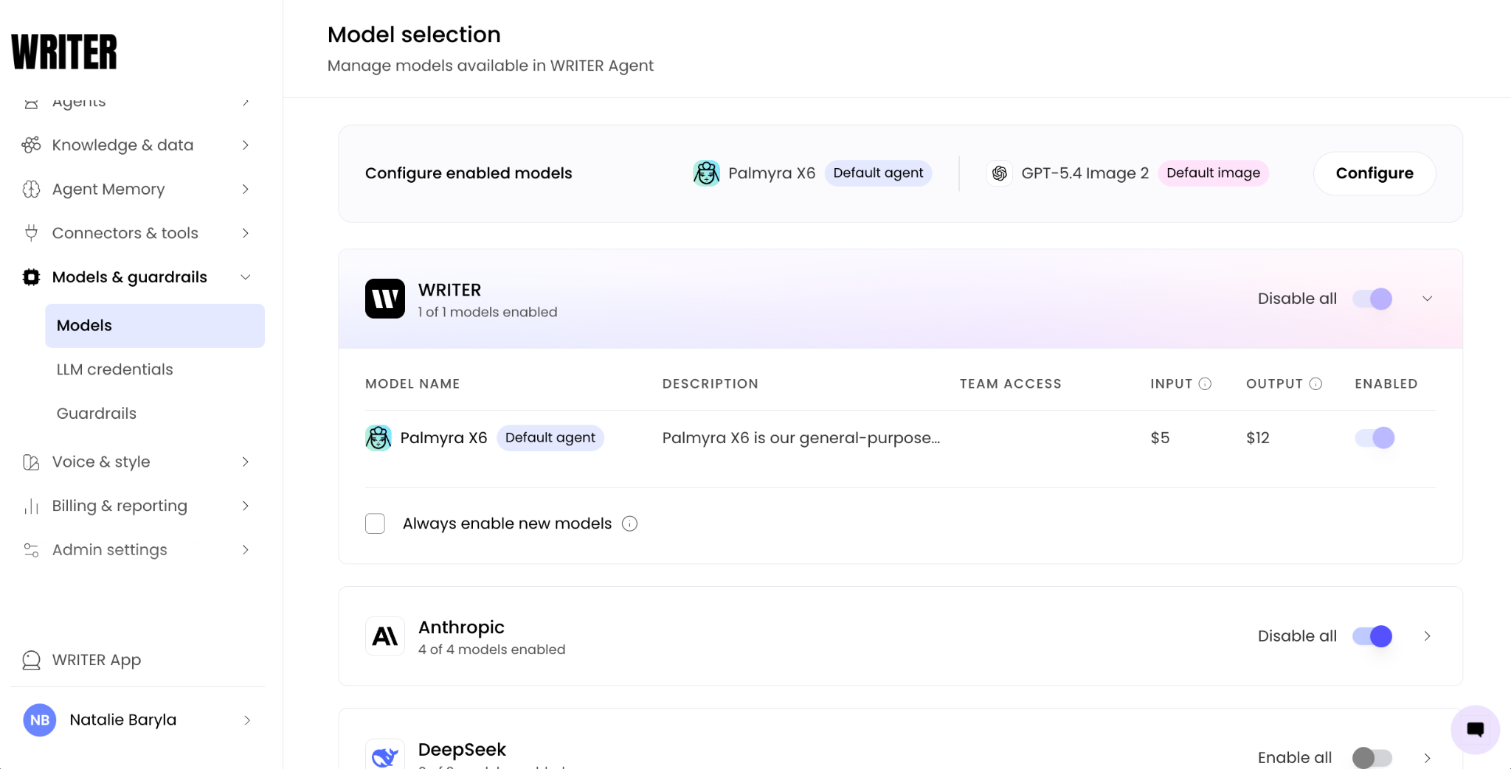Click the DeepSeek whale logo

point(385,755)
